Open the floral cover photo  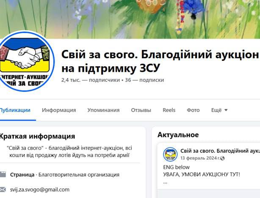click(x=130, y=19)
